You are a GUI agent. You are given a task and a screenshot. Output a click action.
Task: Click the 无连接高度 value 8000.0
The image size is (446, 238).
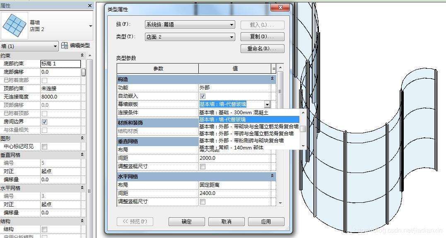point(60,97)
